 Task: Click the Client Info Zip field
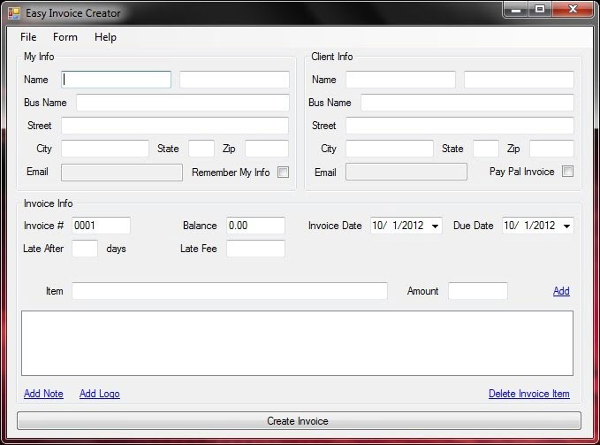click(551, 149)
